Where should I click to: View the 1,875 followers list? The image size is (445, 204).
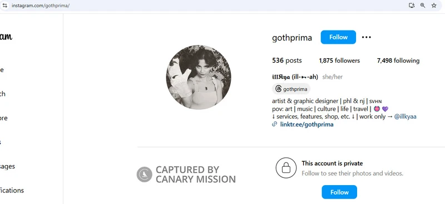point(339,60)
